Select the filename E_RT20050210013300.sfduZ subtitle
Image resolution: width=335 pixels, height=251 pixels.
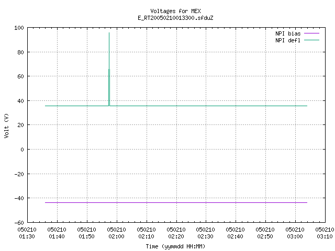[x=175, y=18]
